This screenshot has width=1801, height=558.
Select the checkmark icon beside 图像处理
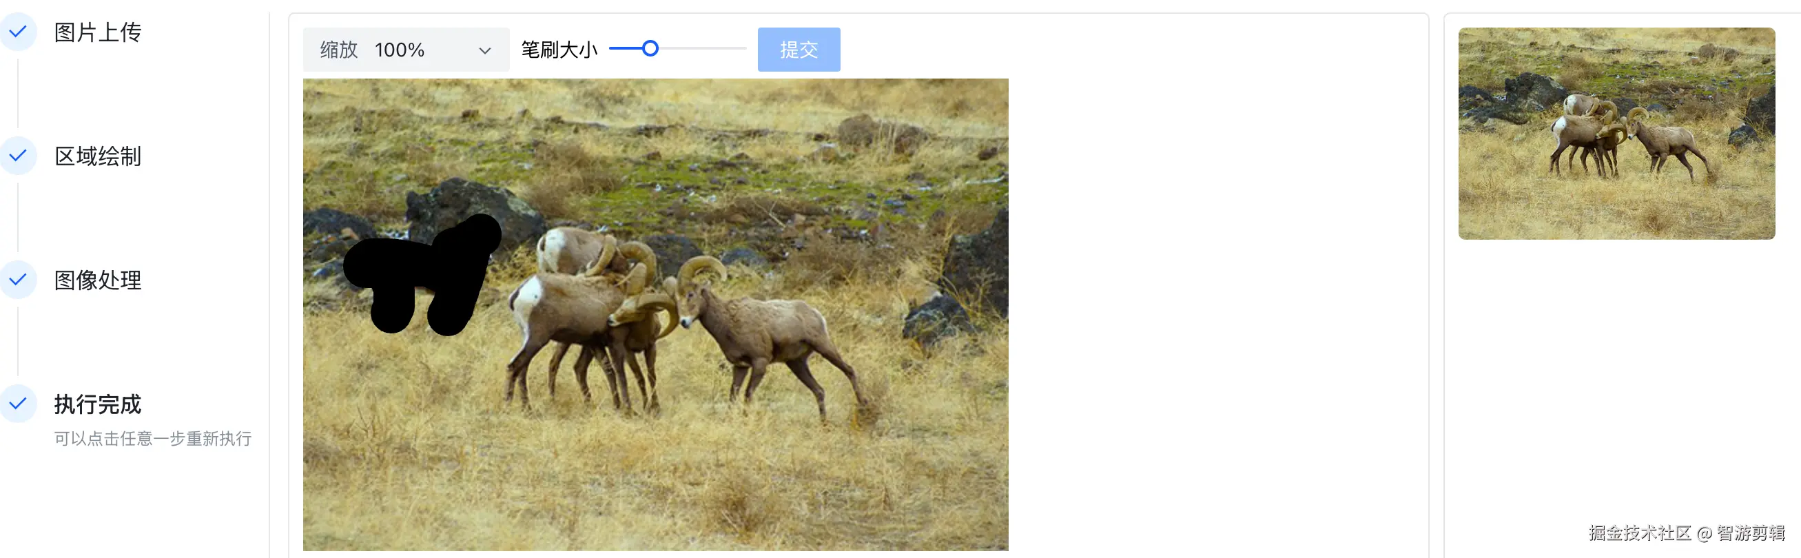coord(17,280)
